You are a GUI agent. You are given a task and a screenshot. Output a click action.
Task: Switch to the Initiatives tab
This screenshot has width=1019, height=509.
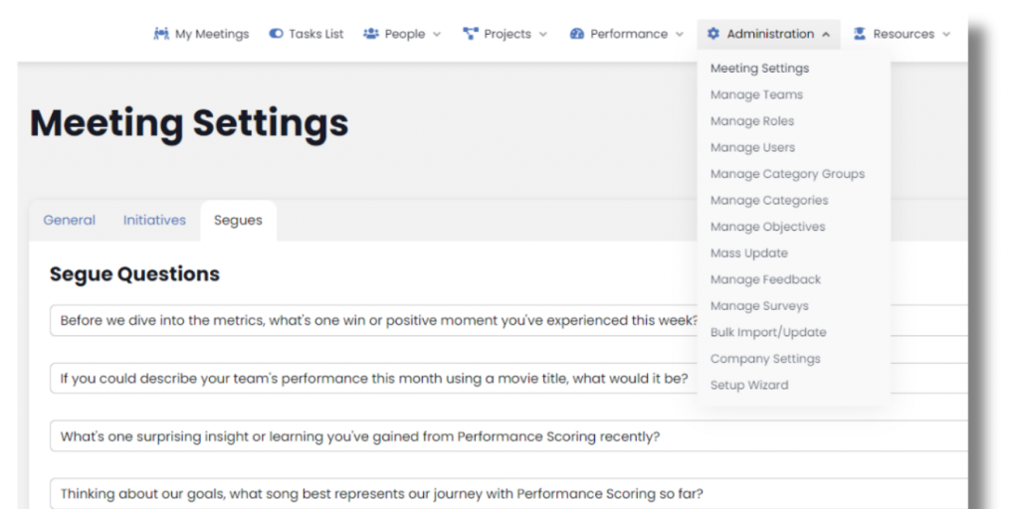[154, 221]
